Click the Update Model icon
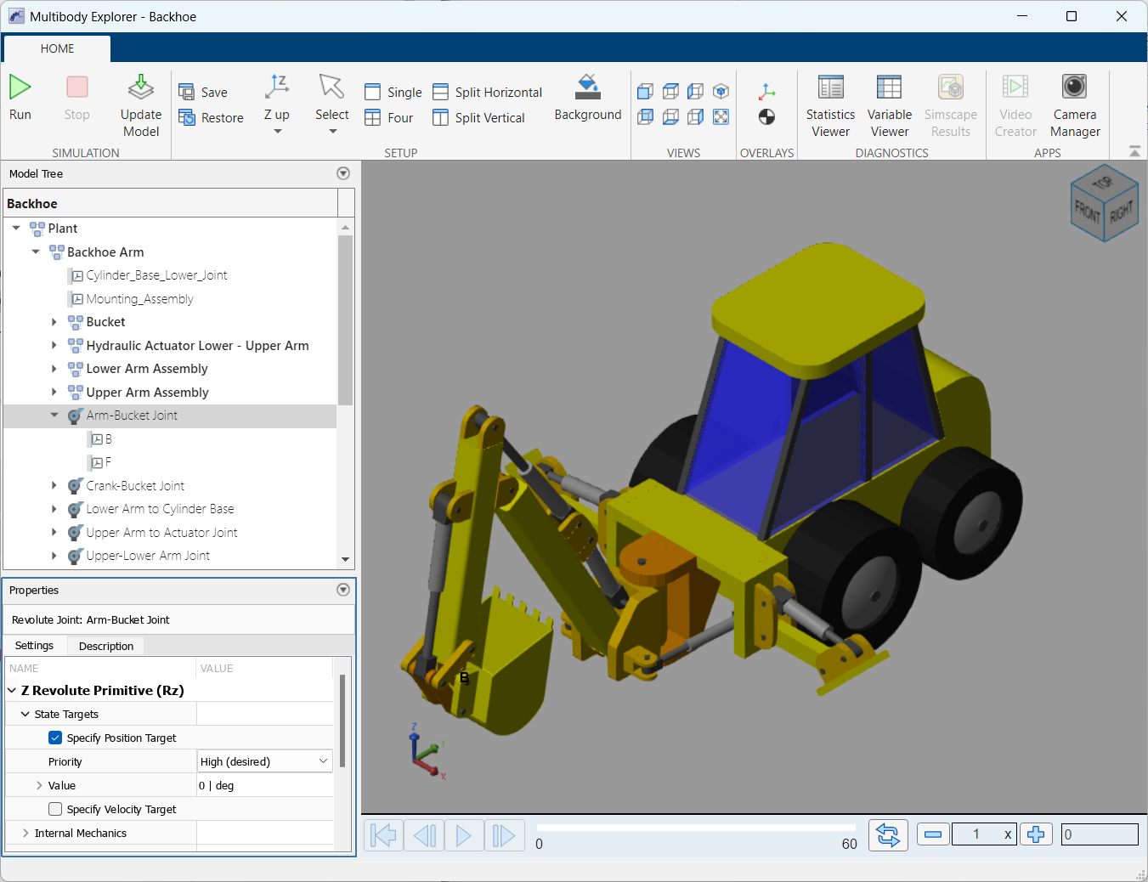This screenshot has width=1148, height=882. (x=141, y=88)
